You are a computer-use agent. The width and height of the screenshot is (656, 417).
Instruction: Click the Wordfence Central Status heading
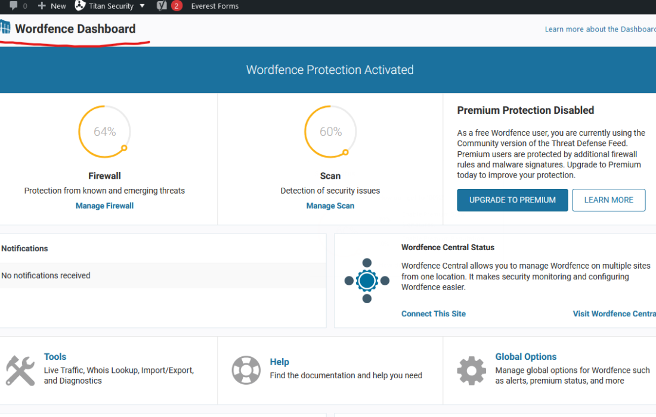[448, 247]
